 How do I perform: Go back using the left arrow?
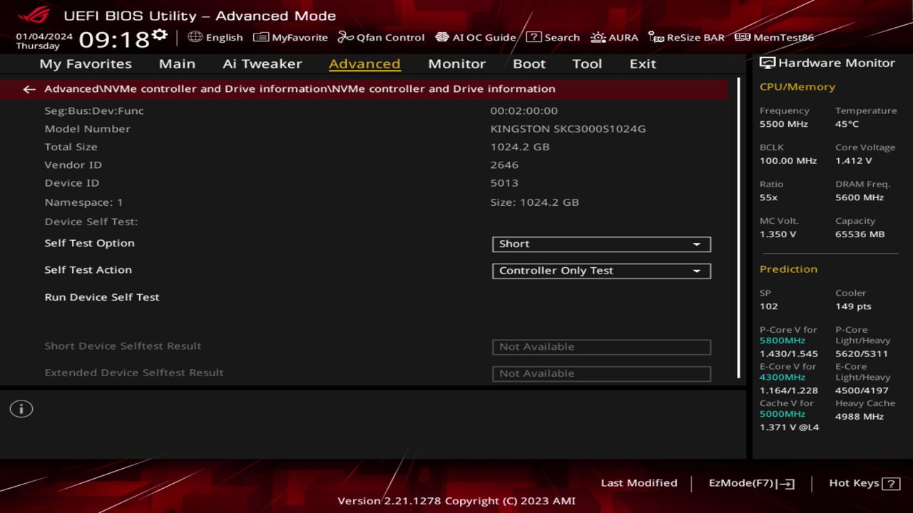coord(29,89)
